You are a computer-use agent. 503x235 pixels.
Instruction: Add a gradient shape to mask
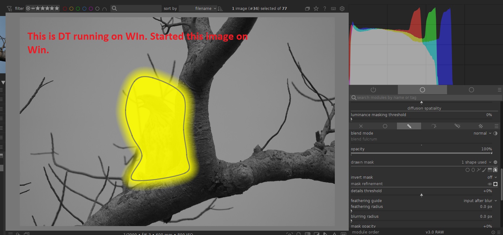(x=490, y=170)
